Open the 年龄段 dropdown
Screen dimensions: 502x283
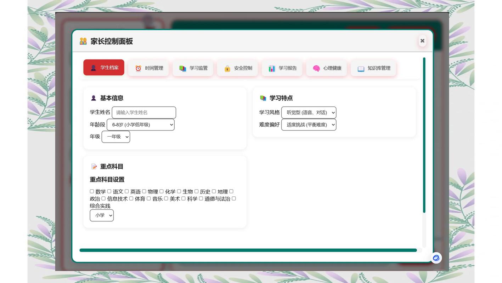point(141,125)
